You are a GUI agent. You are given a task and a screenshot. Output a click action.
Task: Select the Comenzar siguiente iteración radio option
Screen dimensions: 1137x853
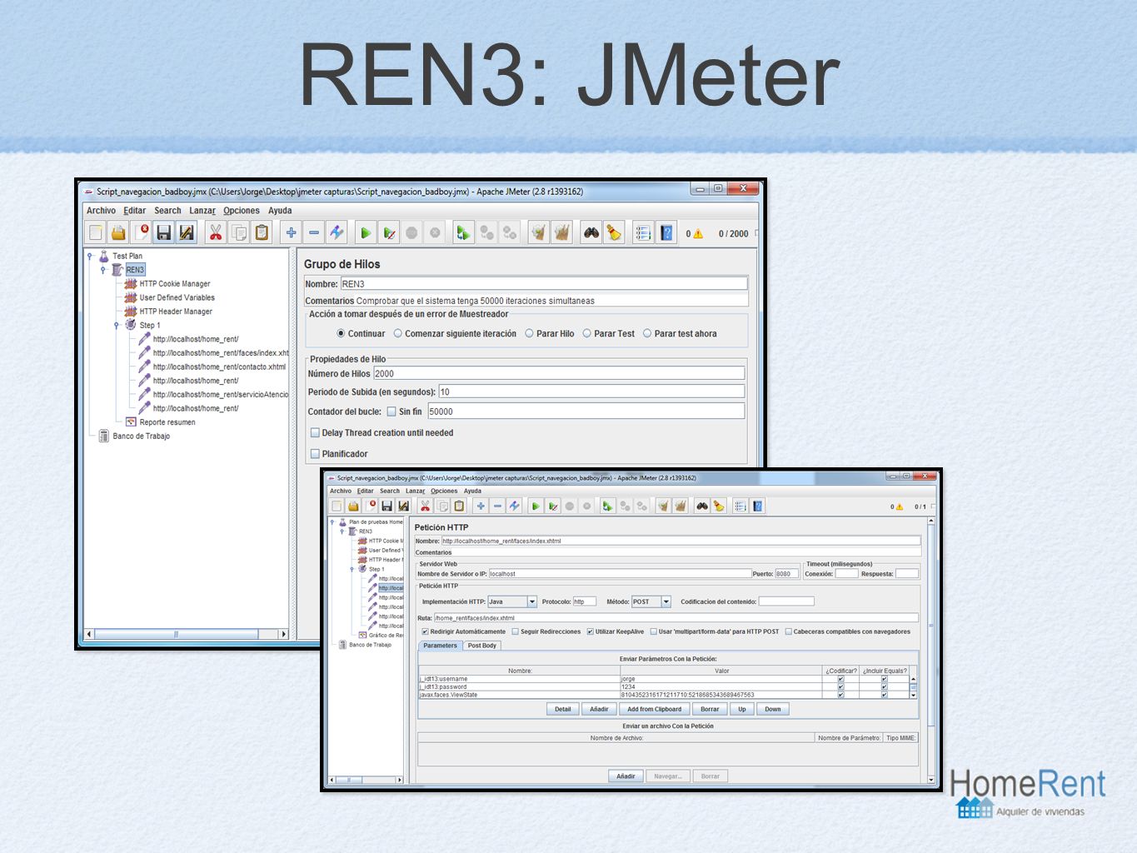[x=398, y=333]
